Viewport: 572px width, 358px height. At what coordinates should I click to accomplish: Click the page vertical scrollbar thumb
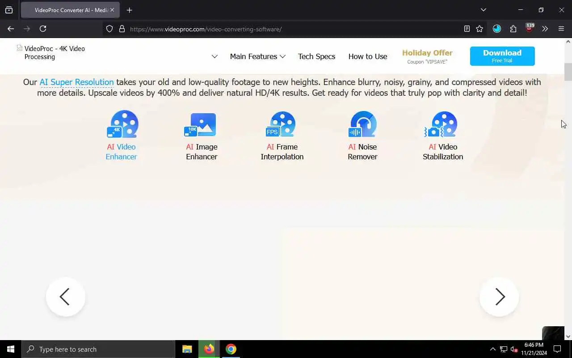(568, 72)
